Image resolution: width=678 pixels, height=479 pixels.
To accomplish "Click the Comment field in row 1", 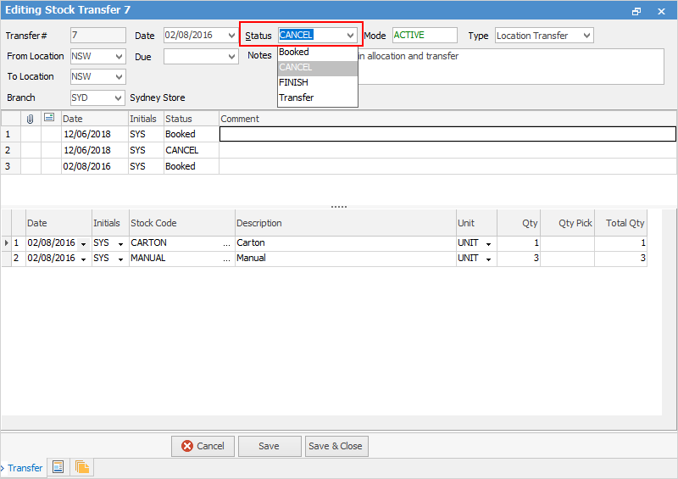I will tap(447, 134).
